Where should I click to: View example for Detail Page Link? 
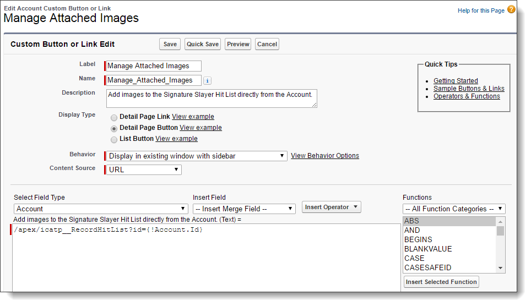[x=193, y=117]
